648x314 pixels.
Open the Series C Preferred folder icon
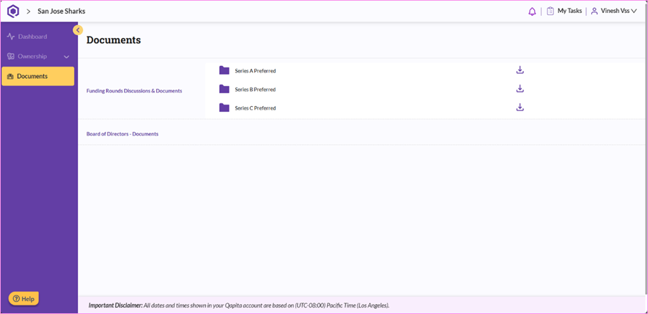click(x=224, y=108)
